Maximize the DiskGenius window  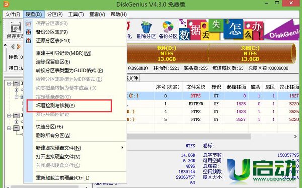(x=277, y=3)
